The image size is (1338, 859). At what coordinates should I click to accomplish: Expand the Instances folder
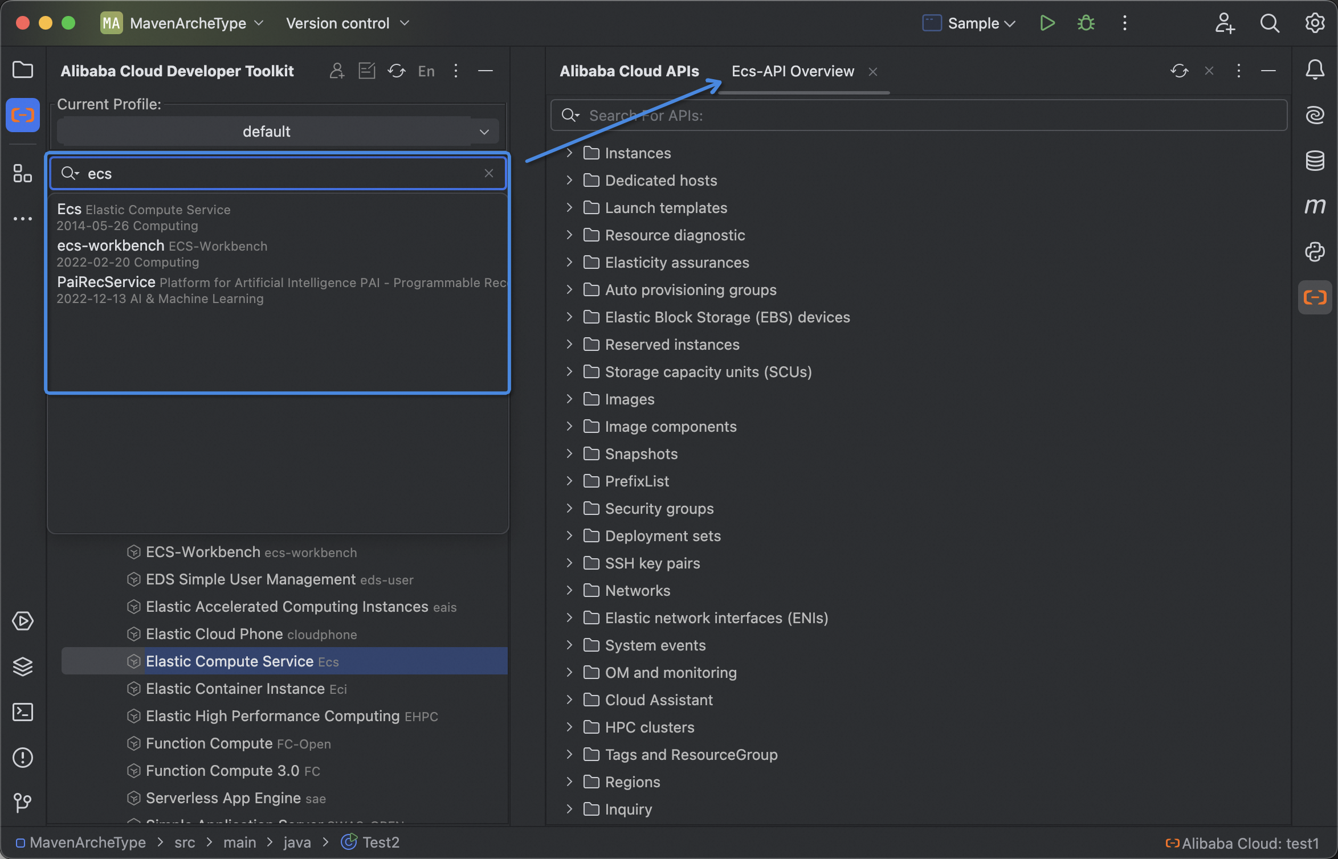pyautogui.click(x=569, y=153)
